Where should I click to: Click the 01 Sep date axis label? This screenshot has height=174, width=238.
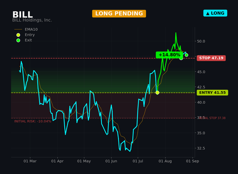click(x=192, y=161)
